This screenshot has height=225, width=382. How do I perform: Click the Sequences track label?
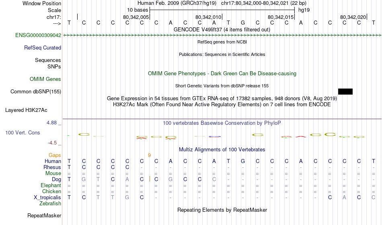48,60
